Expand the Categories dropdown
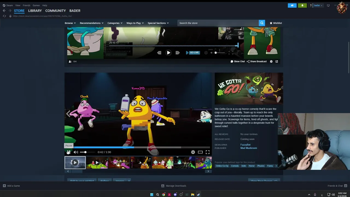The height and width of the screenshot is (197, 350). [115, 23]
